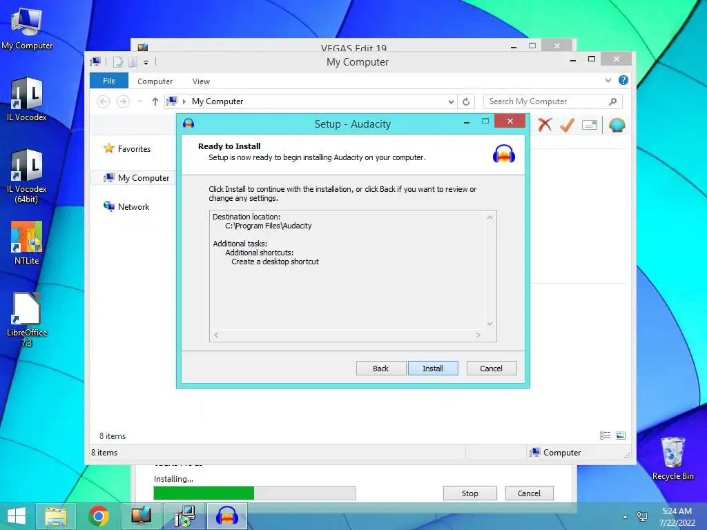Viewport: 707px width, 530px height.
Task: Click the Explorer back arrow
Action: (x=104, y=101)
